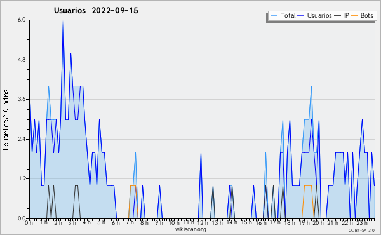Click the '6 h' x-axis label

tap(116, 222)
